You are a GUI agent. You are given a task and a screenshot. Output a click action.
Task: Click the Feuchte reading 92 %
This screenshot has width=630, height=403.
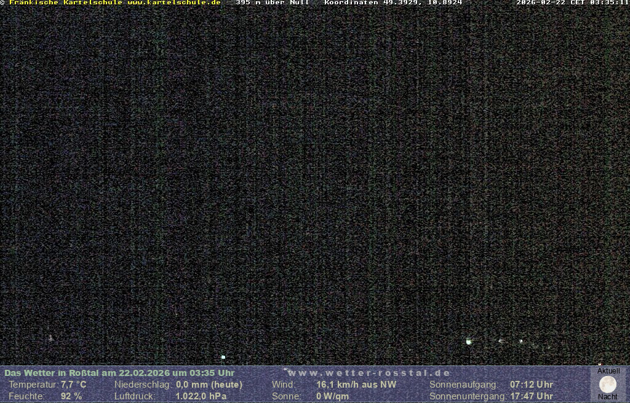(x=71, y=396)
